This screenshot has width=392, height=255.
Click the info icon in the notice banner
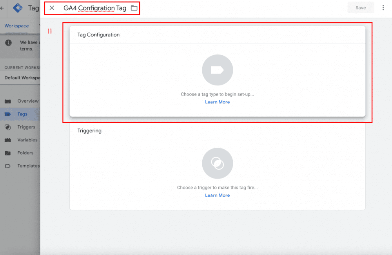click(x=9, y=43)
